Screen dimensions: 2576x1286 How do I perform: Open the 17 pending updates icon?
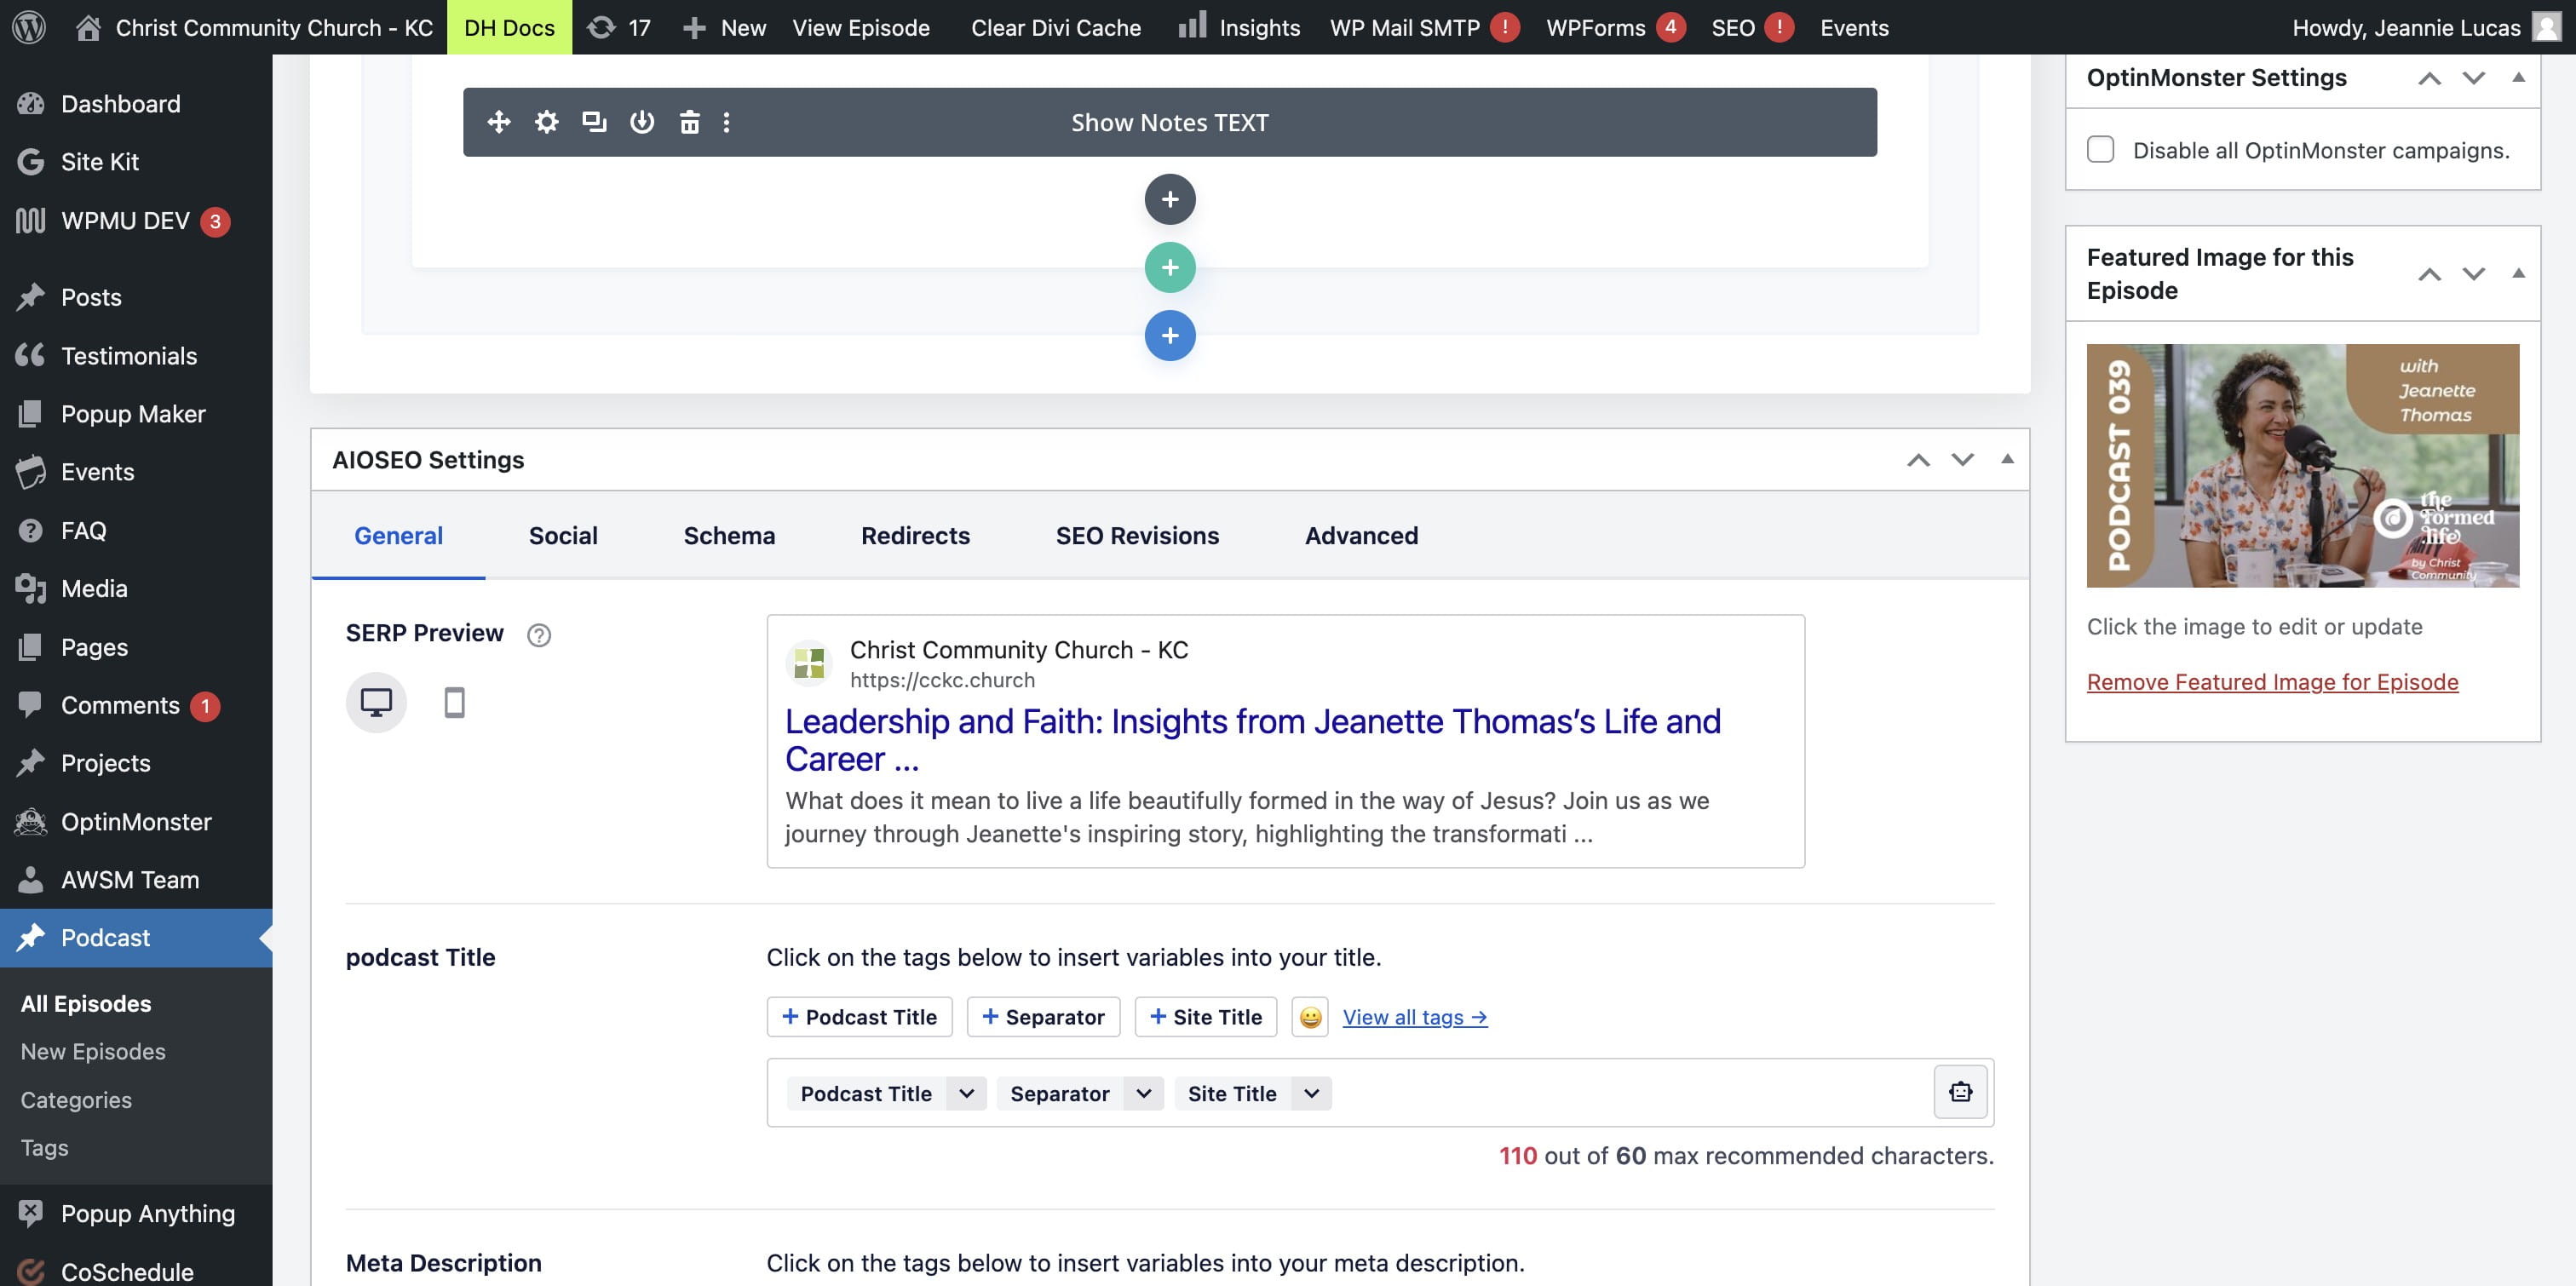point(619,27)
